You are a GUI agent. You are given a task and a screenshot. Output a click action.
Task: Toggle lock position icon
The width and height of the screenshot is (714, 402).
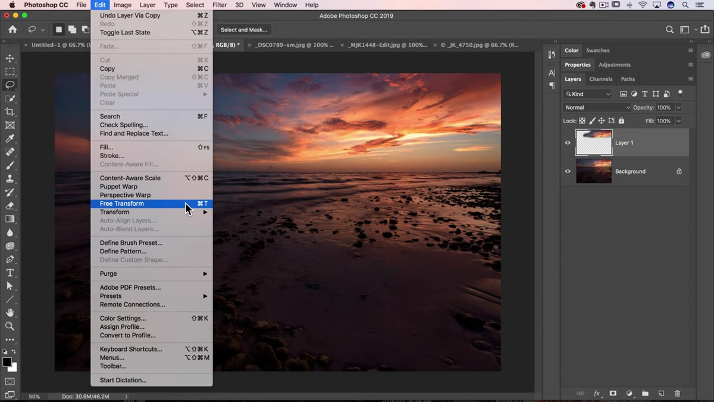pyautogui.click(x=602, y=121)
